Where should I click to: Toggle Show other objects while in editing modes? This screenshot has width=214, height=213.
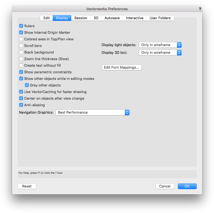tap(21, 79)
